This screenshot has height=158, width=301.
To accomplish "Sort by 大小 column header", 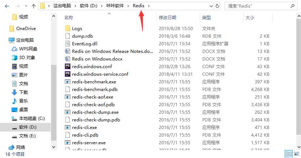I will pos(250,18).
